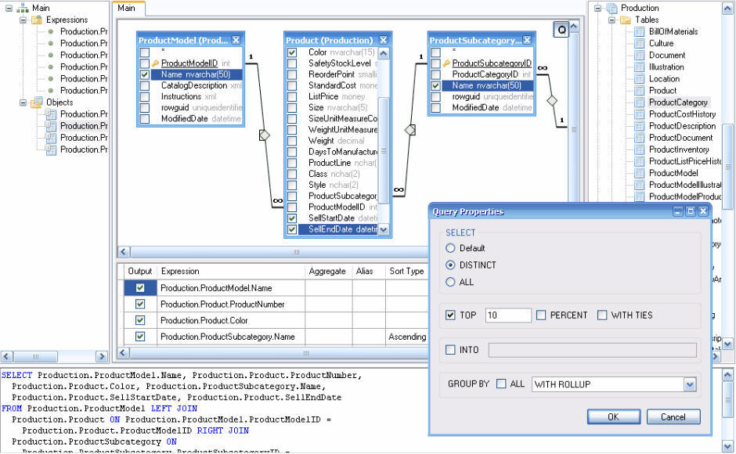The image size is (736, 454).
Task: Click the Objects folder icon in left tree
Action: click(38, 102)
